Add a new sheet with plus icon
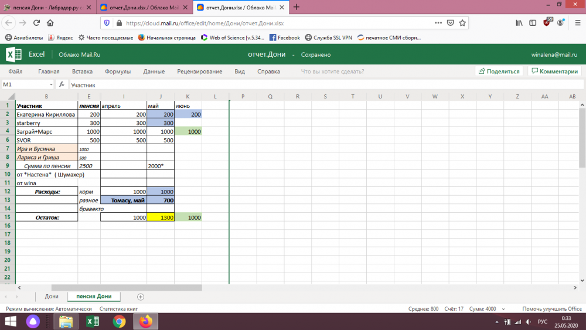The width and height of the screenshot is (586, 330). pos(140,297)
